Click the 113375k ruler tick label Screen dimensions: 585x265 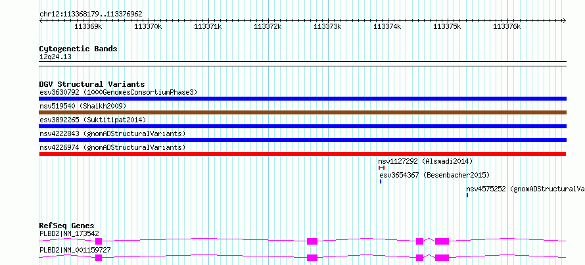click(447, 26)
